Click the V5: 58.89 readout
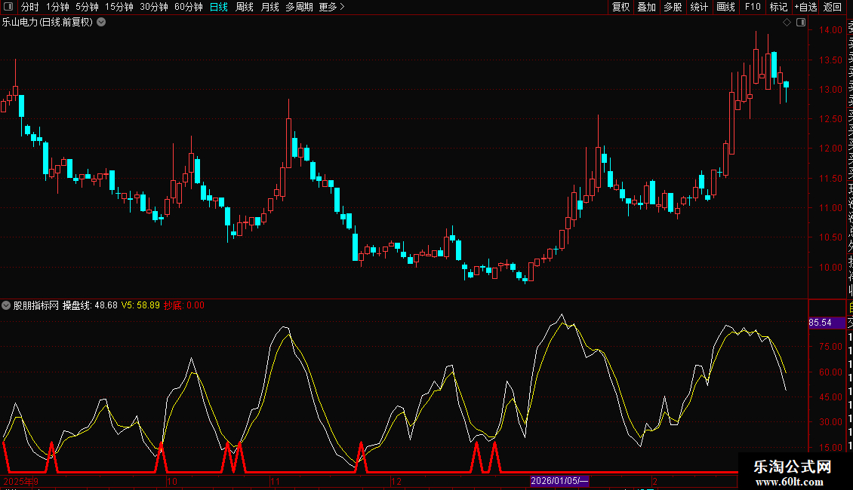This screenshot has width=853, height=490. point(140,305)
